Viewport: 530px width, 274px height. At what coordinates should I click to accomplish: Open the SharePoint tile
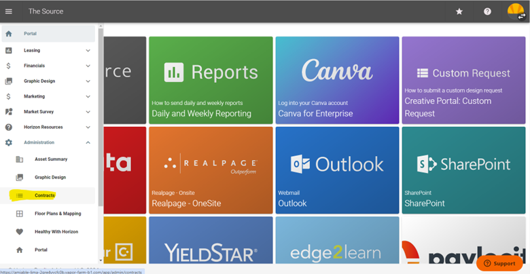click(x=463, y=170)
